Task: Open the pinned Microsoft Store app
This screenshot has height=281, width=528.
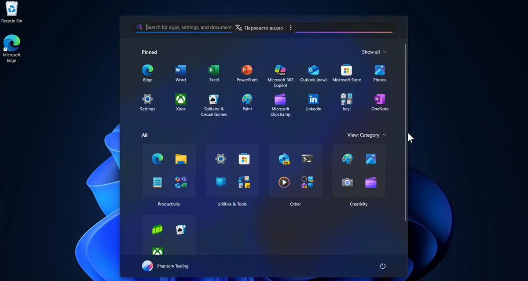Action: (x=347, y=73)
